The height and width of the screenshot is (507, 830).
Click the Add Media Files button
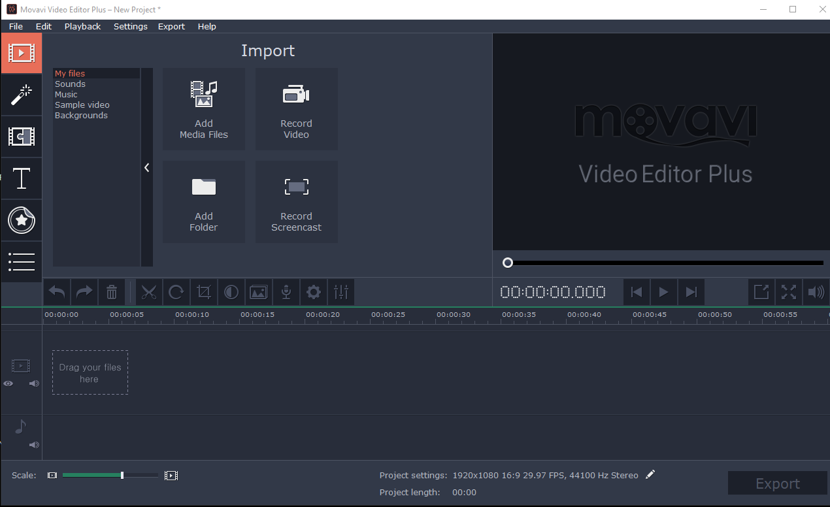[x=204, y=109]
